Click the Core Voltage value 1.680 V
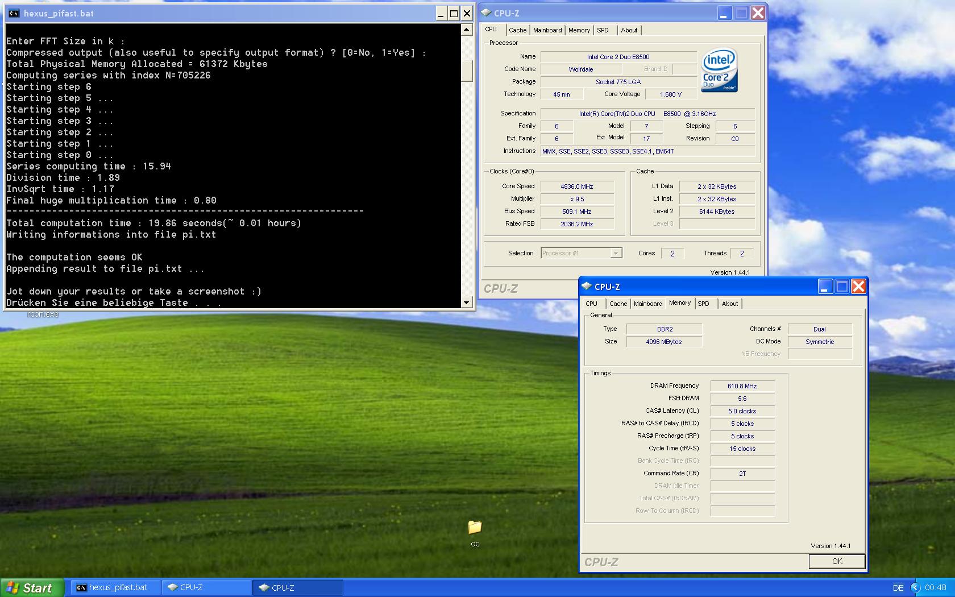 pos(671,94)
